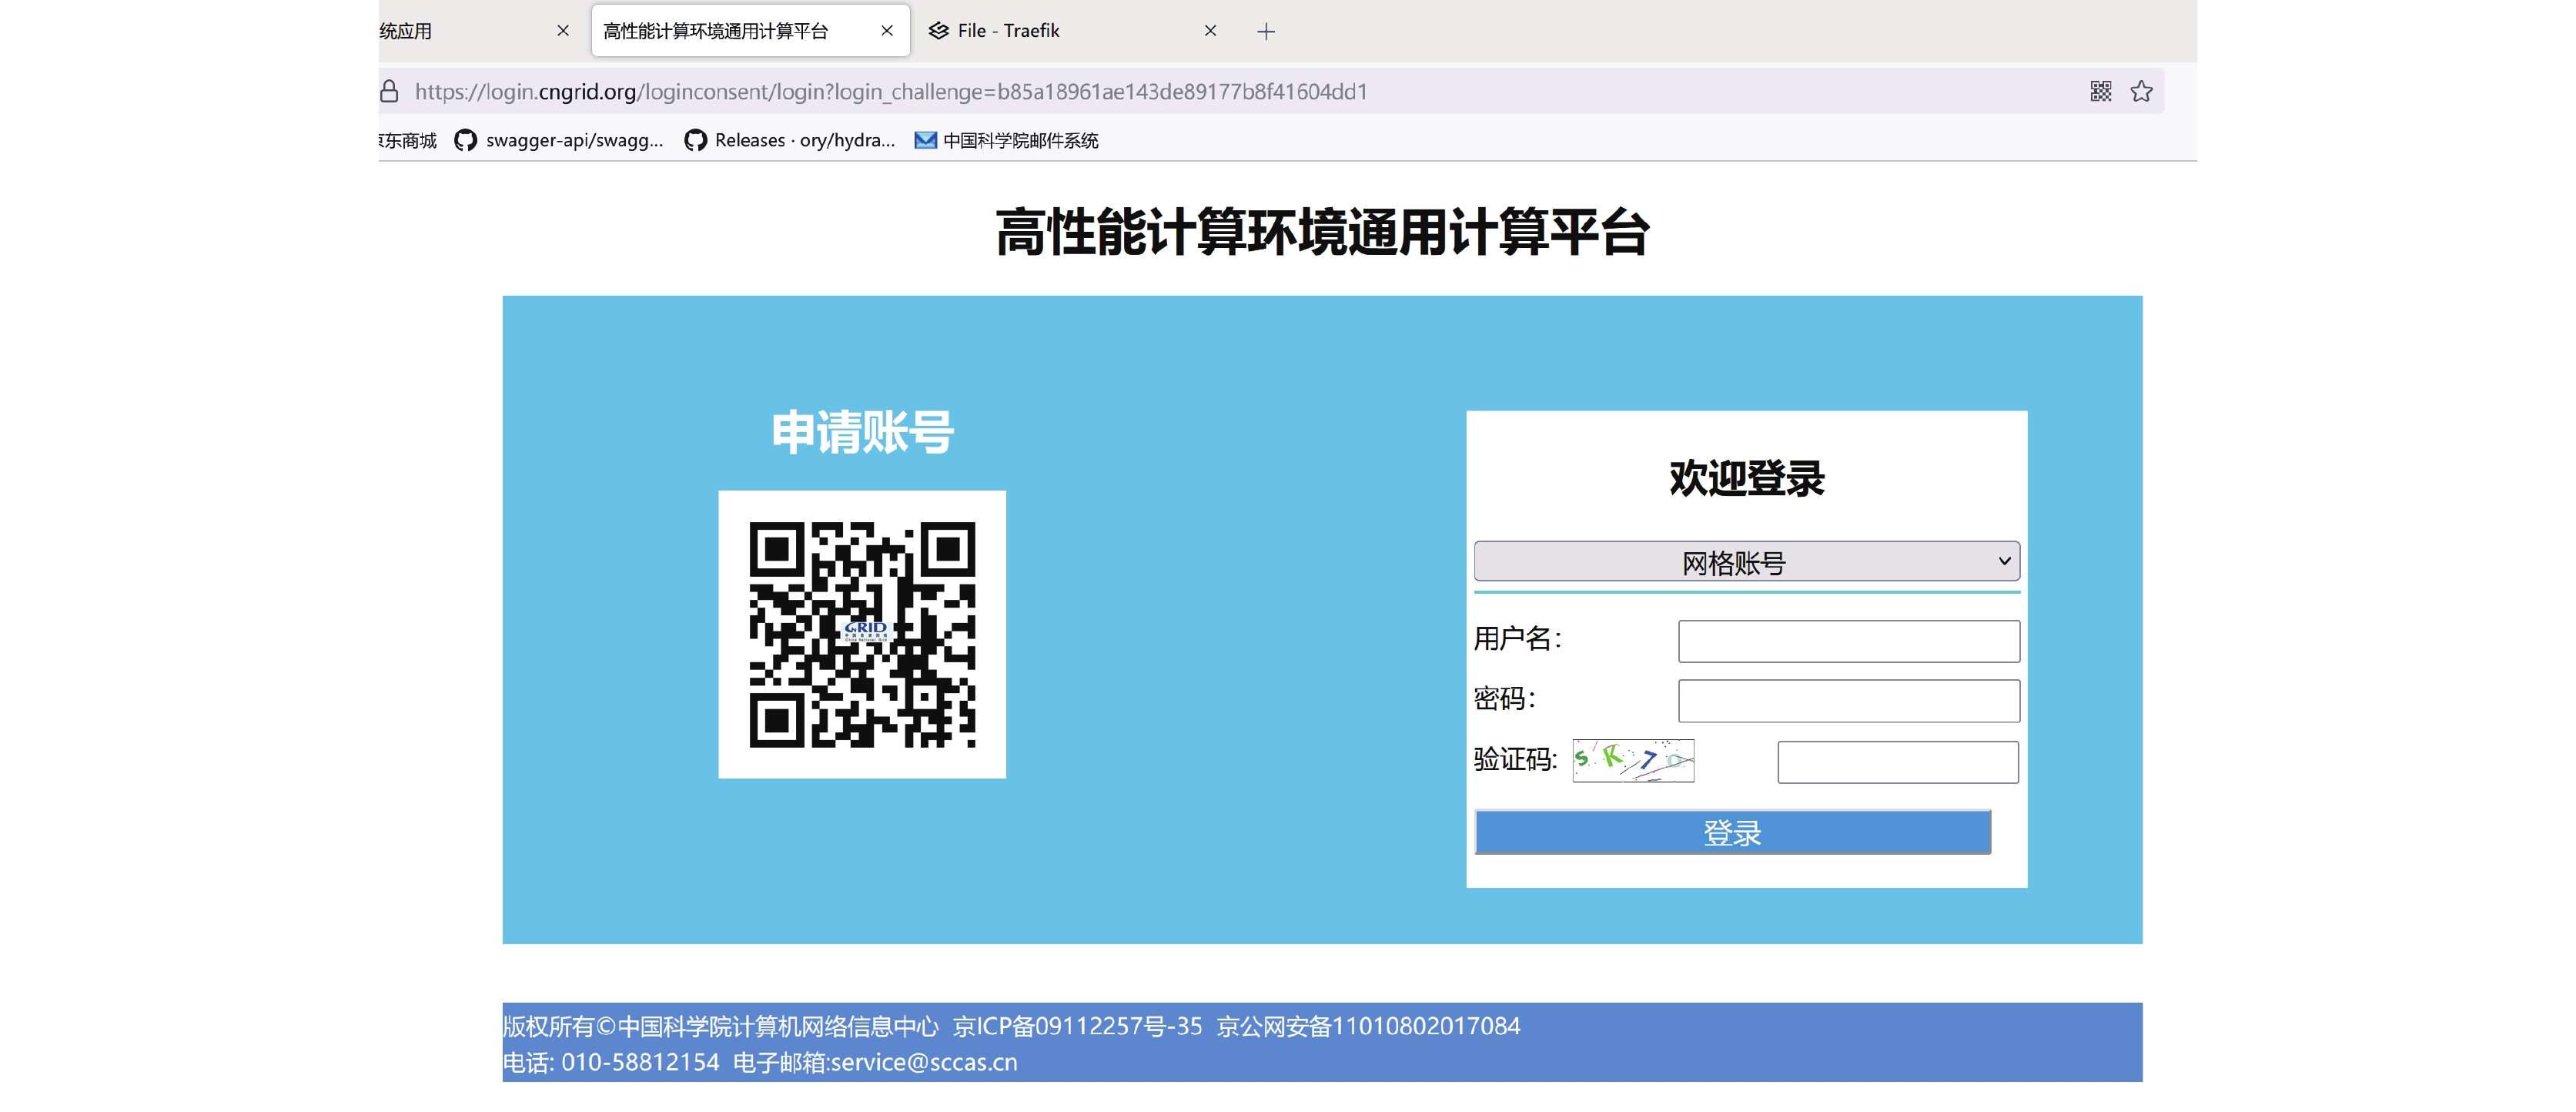
Task: Click the 京公网安备11010802017084 footer text
Action: (x=1368, y=1026)
